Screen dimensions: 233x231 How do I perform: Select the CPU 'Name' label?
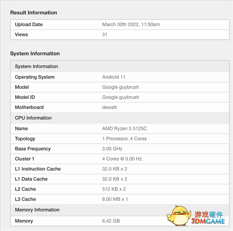click(x=21, y=129)
